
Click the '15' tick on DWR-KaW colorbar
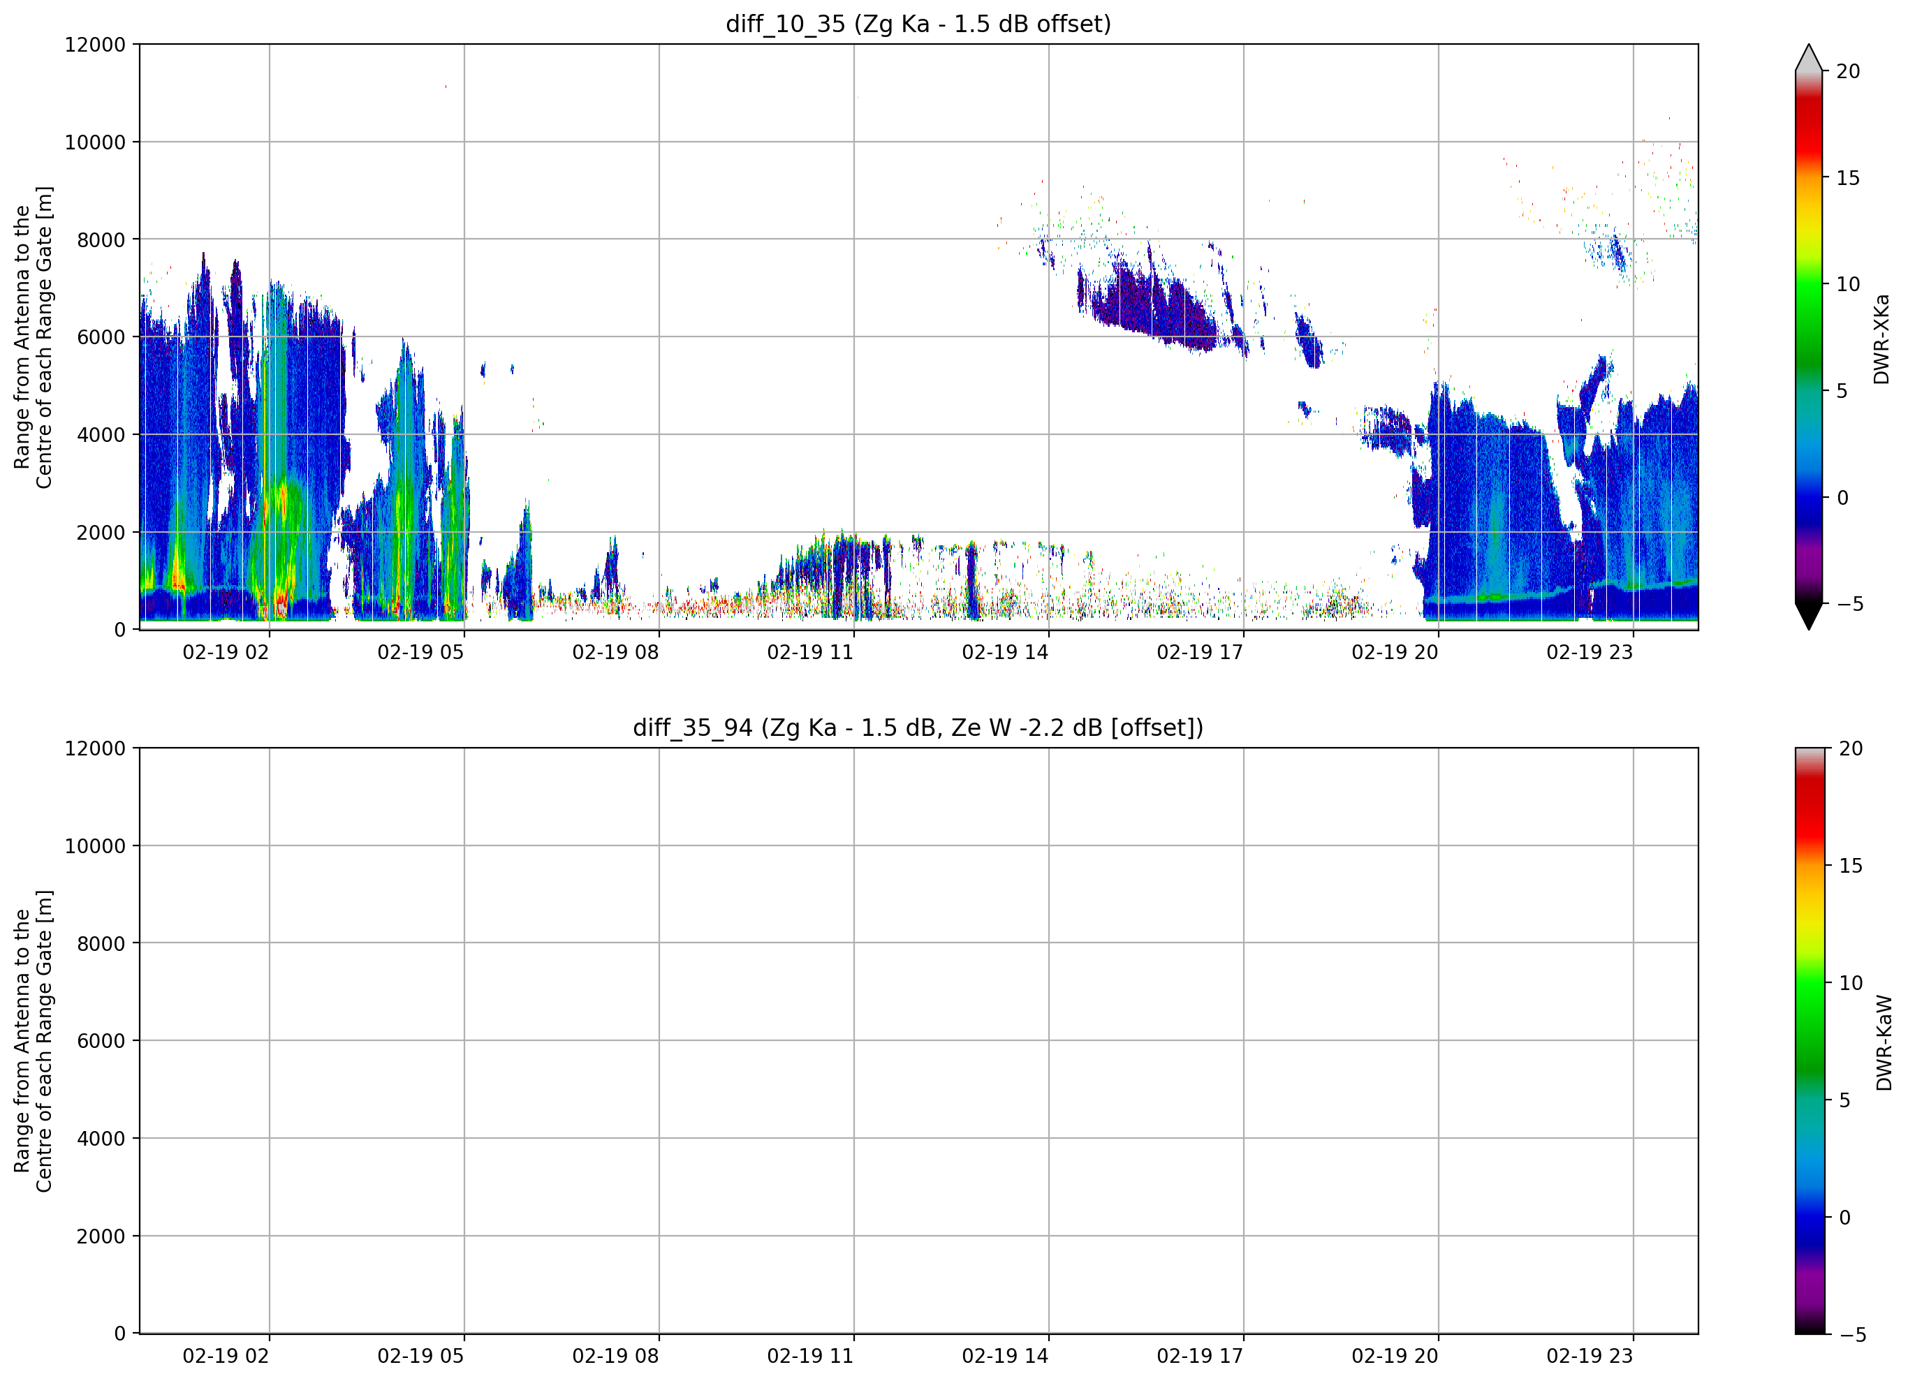coord(1851,866)
